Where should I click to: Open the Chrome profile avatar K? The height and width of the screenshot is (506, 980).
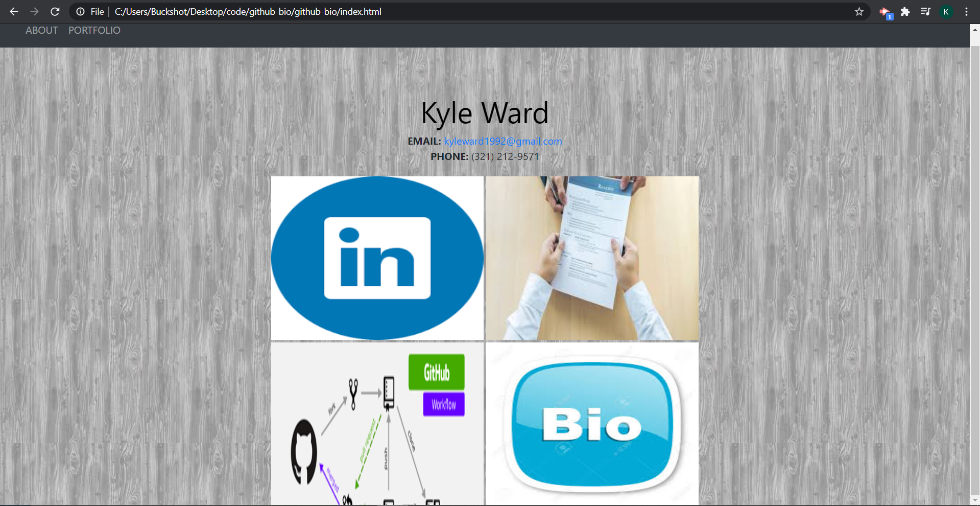point(946,11)
